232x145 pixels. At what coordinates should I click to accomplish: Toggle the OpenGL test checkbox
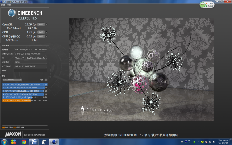[x=47, y=24]
